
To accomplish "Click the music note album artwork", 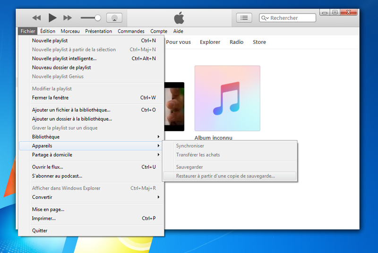I will click(227, 98).
